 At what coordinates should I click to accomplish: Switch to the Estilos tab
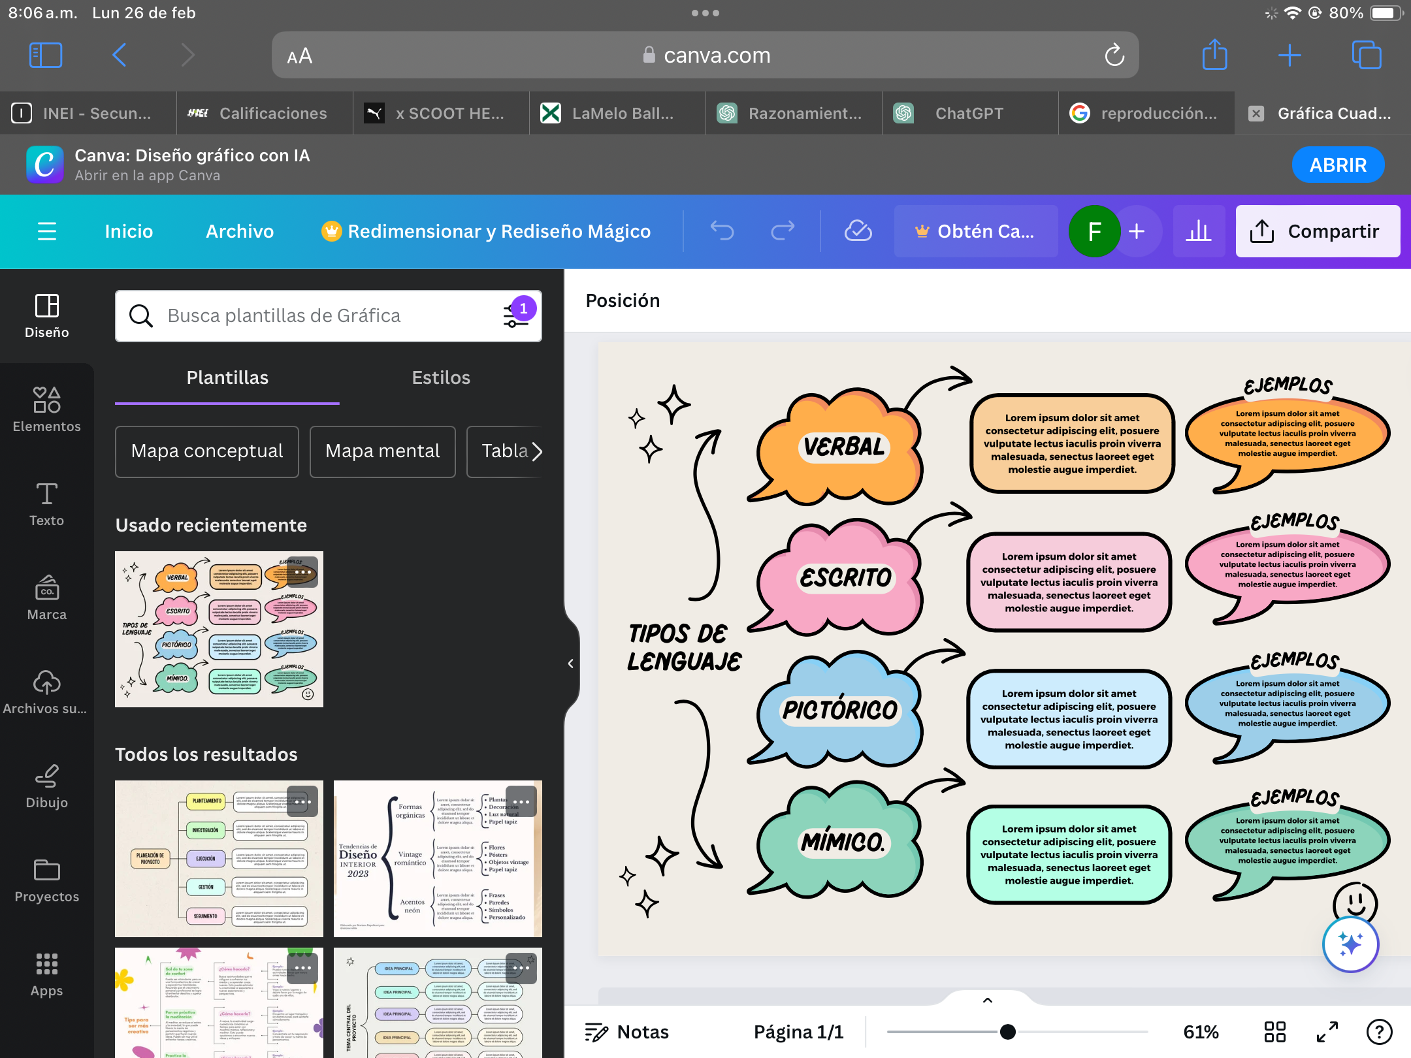(440, 377)
